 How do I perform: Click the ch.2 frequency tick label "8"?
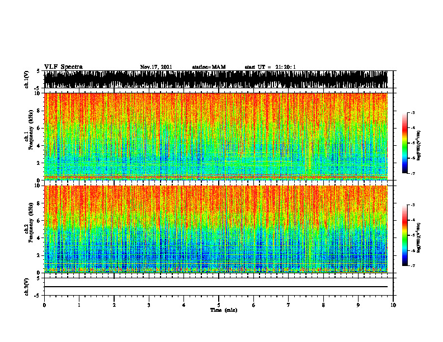tap(39, 203)
